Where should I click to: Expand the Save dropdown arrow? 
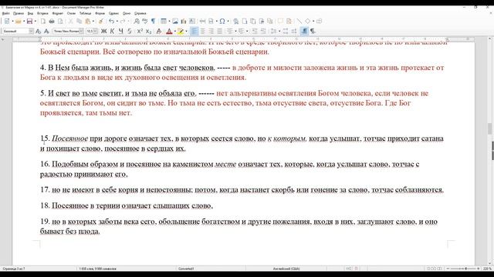click(x=35, y=22)
